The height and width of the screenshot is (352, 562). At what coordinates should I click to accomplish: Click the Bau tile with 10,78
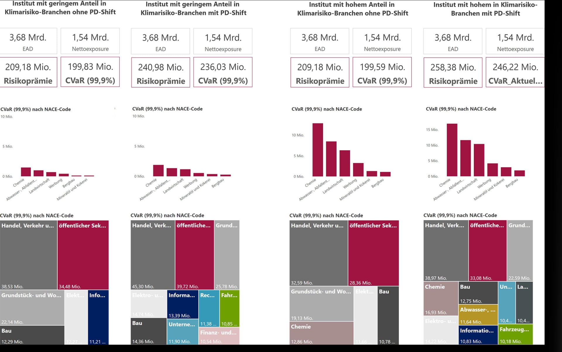pyautogui.click(x=388, y=316)
